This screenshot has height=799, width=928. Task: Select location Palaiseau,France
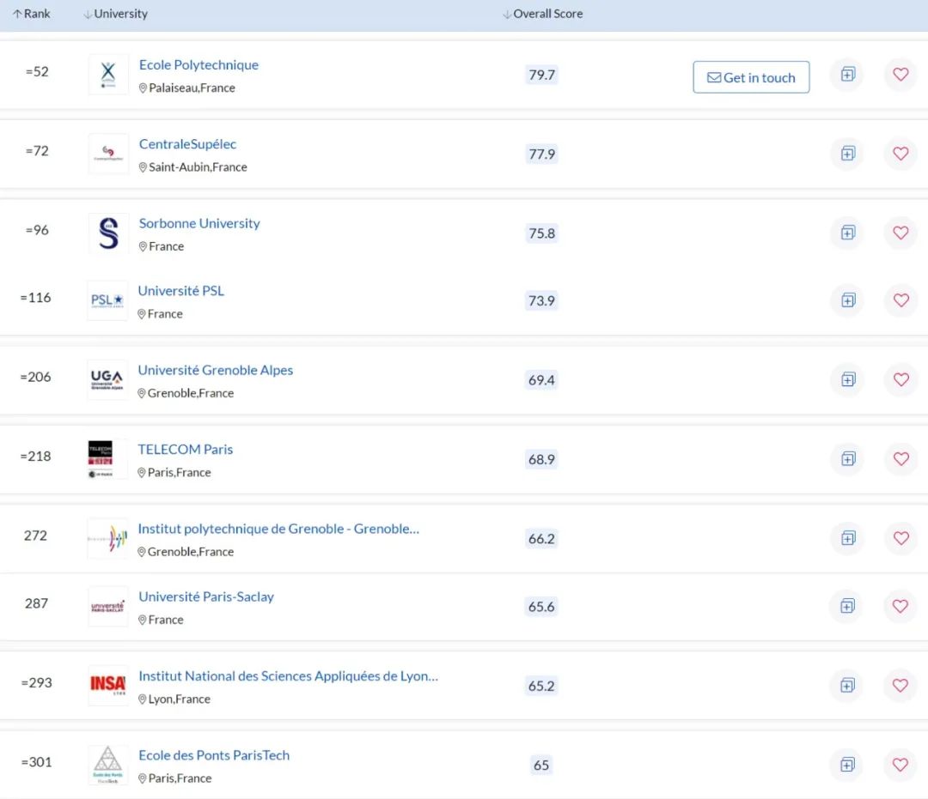coord(187,88)
